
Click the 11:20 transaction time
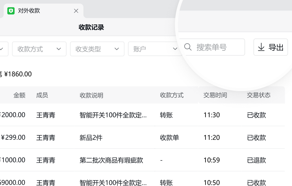(211, 138)
